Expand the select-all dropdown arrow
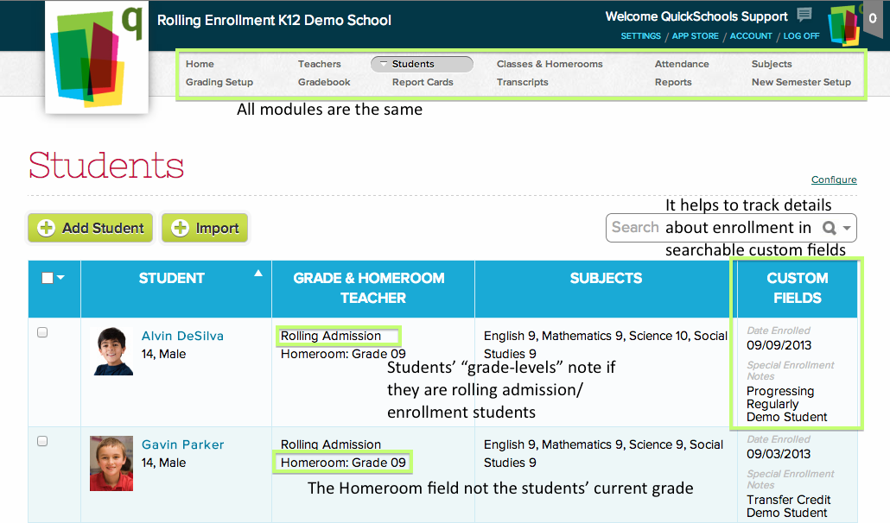 tap(60, 278)
